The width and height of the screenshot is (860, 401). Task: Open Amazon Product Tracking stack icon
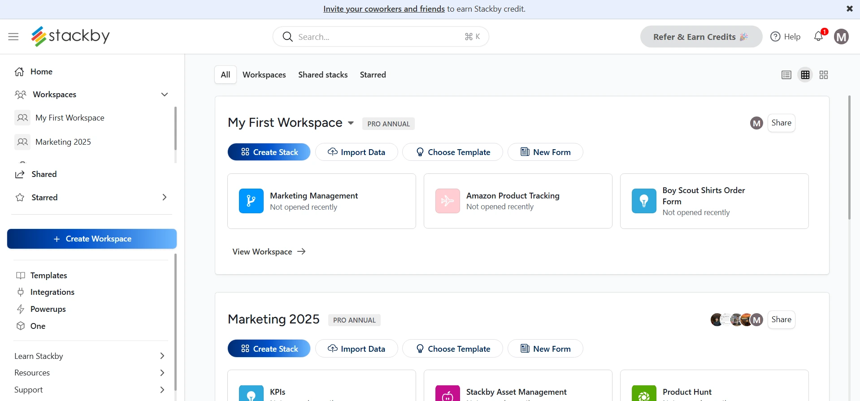point(447,201)
